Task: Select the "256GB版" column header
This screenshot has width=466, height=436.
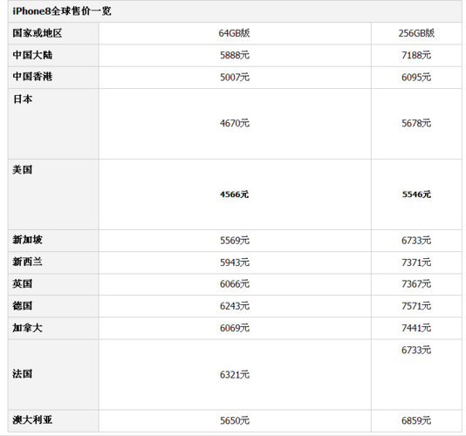Action: (416, 33)
